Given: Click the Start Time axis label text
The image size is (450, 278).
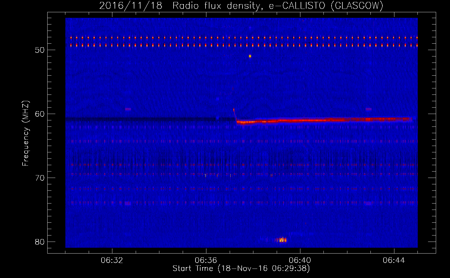Looking at the screenshot, I should 241,269.
